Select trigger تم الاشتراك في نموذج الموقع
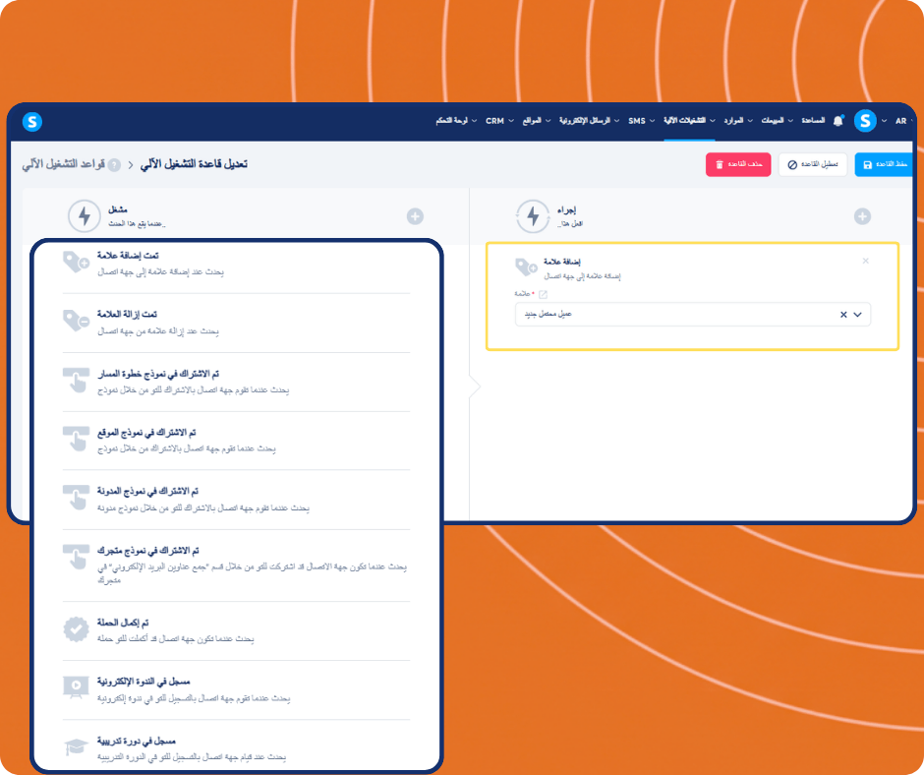 point(236,441)
